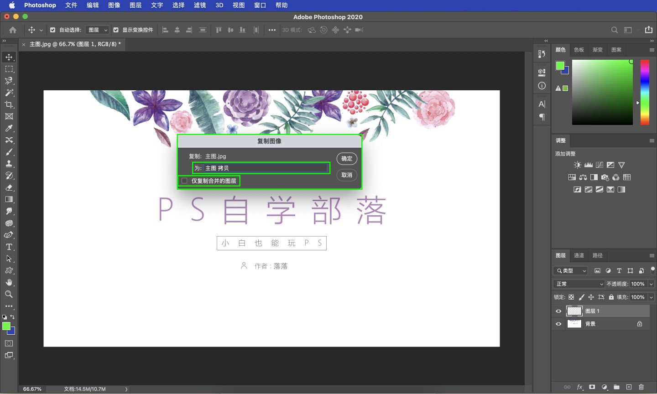
Task: Open the 不透明度 dropdown arrow
Action: click(x=651, y=284)
